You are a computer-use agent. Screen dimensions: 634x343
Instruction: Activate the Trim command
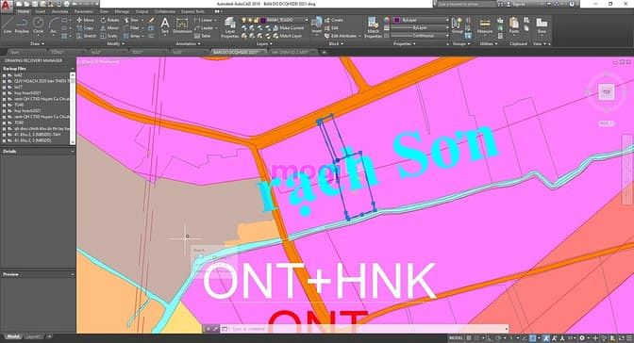point(131,20)
